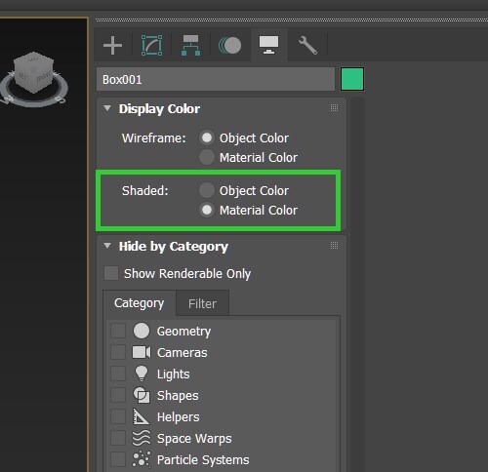Click the ViewCube in the viewport
Screen dimensions: 488x472
pyautogui.click(x=34, y=77)
